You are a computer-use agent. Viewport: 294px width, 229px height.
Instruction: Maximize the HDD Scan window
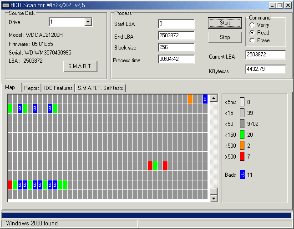pyautogui.click(x=279, y=5)
